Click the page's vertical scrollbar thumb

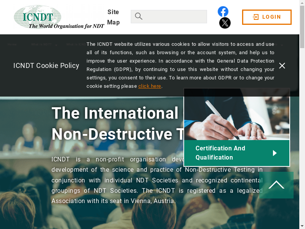click(302, 23)
